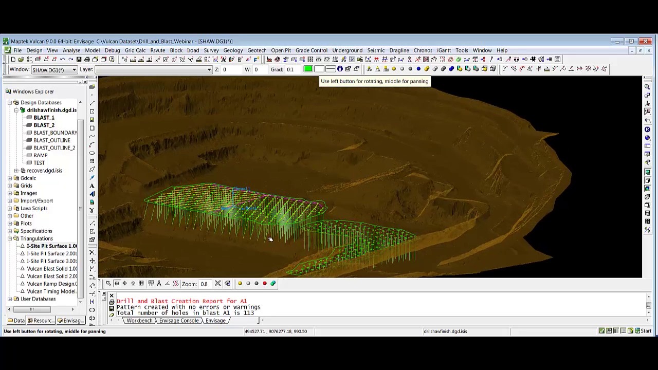658x370 pixels.
Task: Select the TEST layer
Action: click(x=39, y=163)
